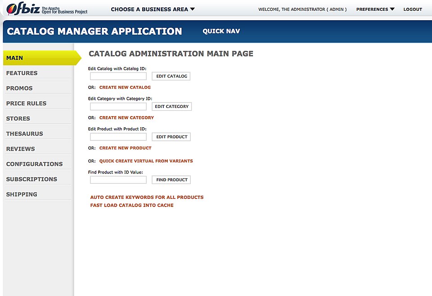432x296 pixels.
Task: Follow the Create New Catalog link
Action: pos(125,87)
